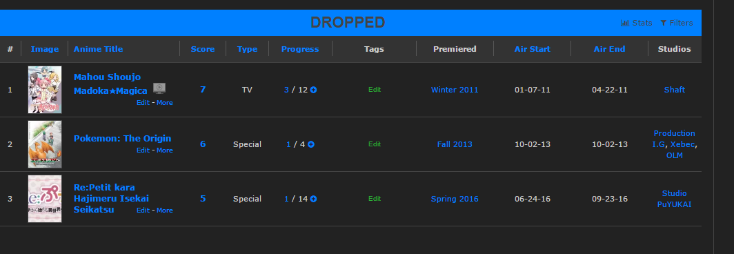Increment Madoka Magica episode progress plus icon

[x=314, y=90]
